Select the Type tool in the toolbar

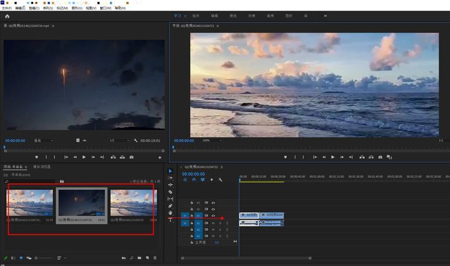click(x=170, y=220)
